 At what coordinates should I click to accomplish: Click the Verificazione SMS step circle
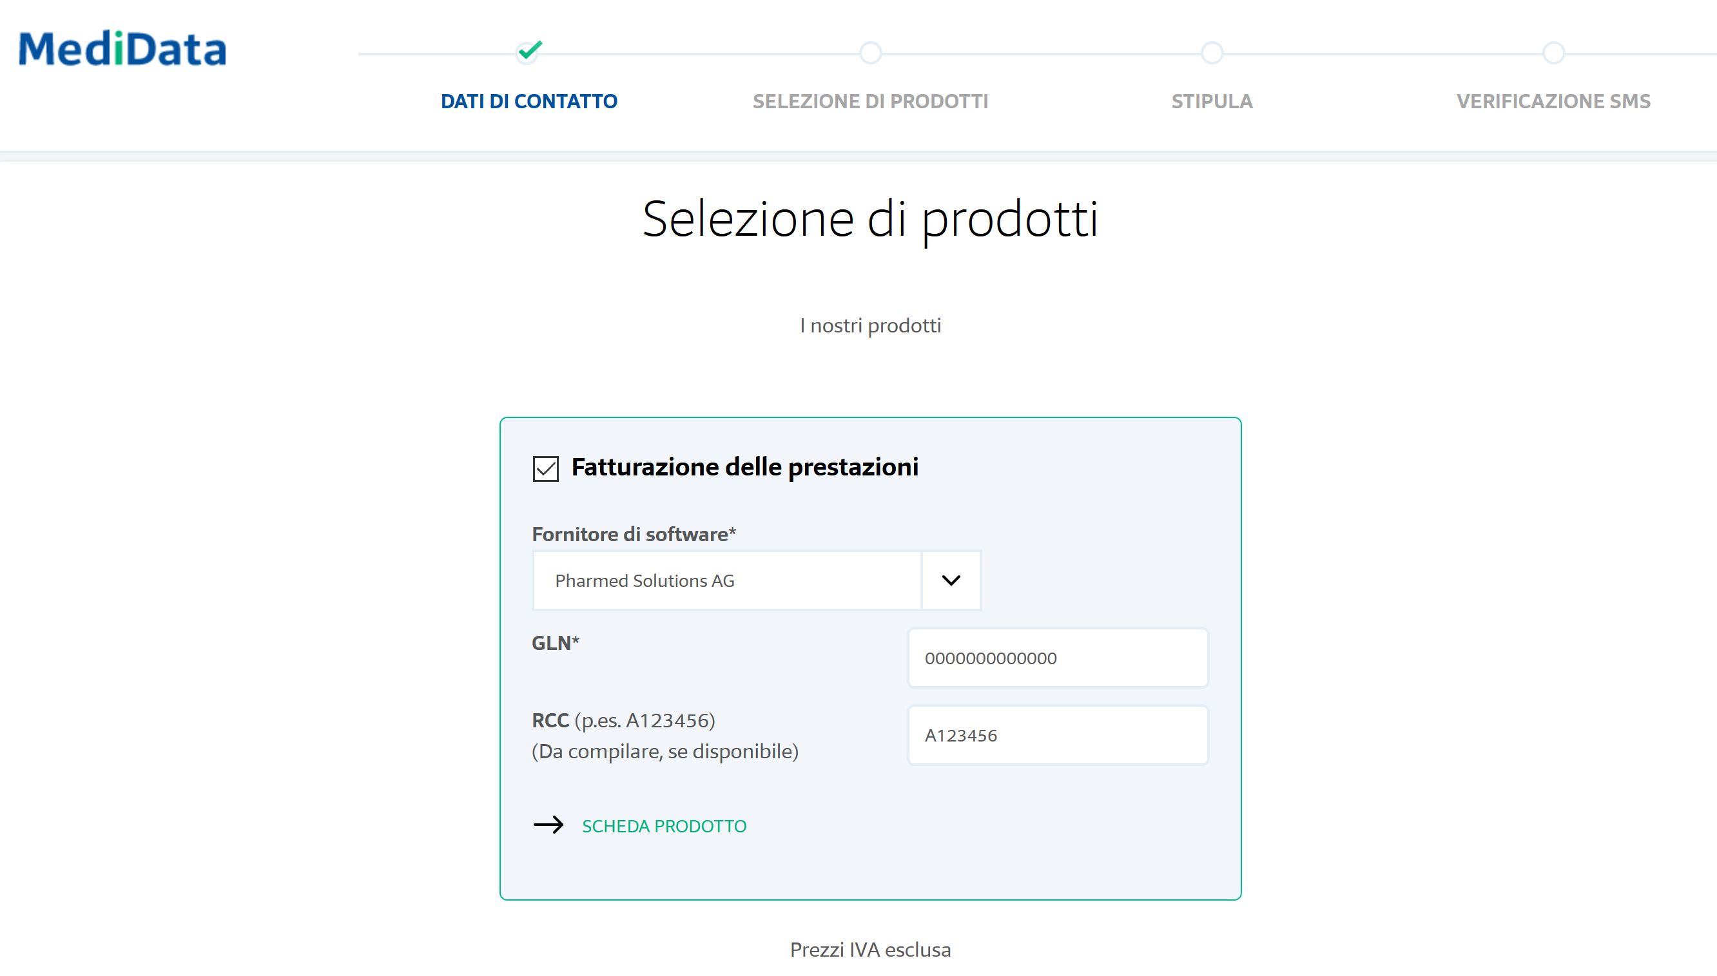tap(1553, 52)
